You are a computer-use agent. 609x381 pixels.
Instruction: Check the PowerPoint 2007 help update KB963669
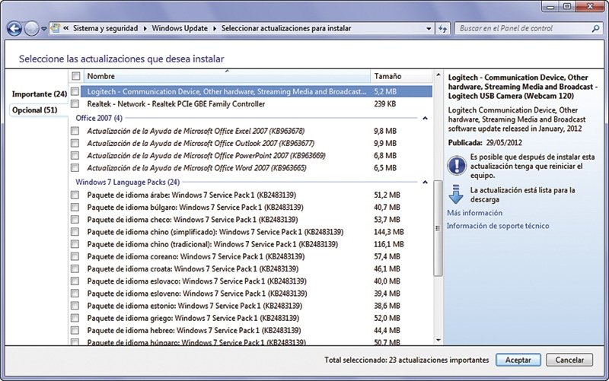pyautogui.click(x=75, y=156)
